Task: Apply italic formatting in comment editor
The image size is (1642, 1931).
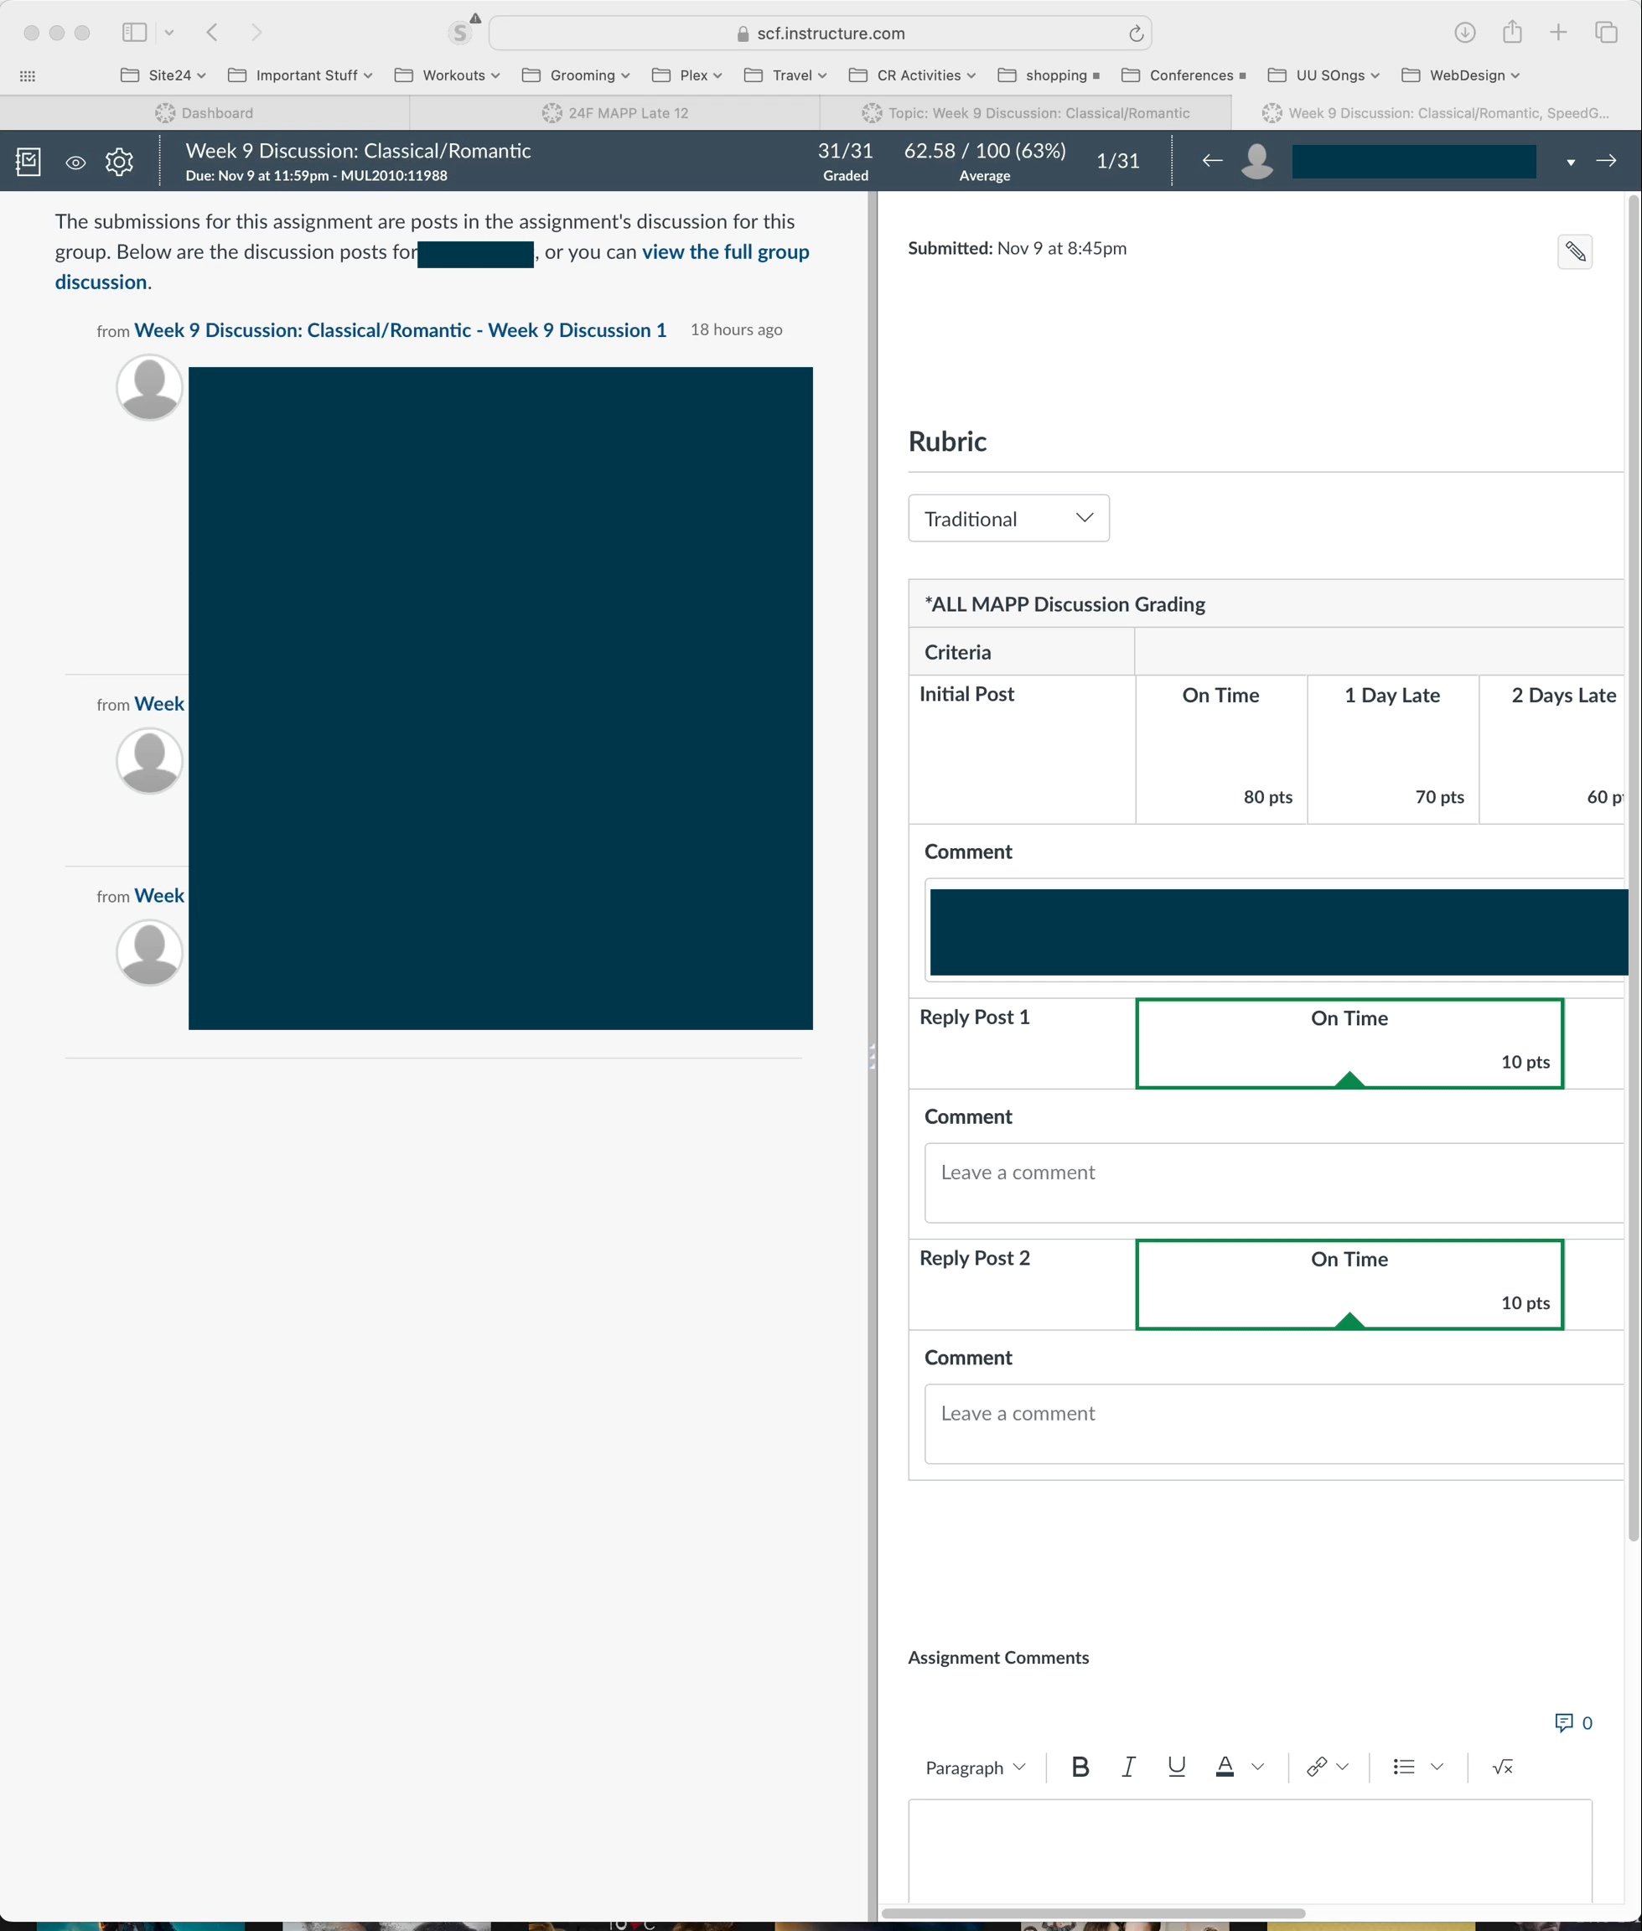Action: 1128,1766
